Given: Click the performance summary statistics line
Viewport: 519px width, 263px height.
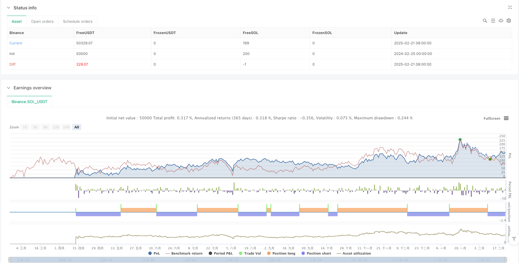Looking at the screenshot, I should point(259,118).
